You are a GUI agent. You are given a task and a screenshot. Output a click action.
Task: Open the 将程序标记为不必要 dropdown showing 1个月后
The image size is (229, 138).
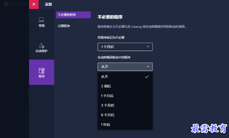point(125,47)
